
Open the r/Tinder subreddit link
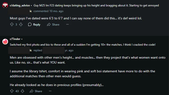pyautogui.click(x=15, y=39)
